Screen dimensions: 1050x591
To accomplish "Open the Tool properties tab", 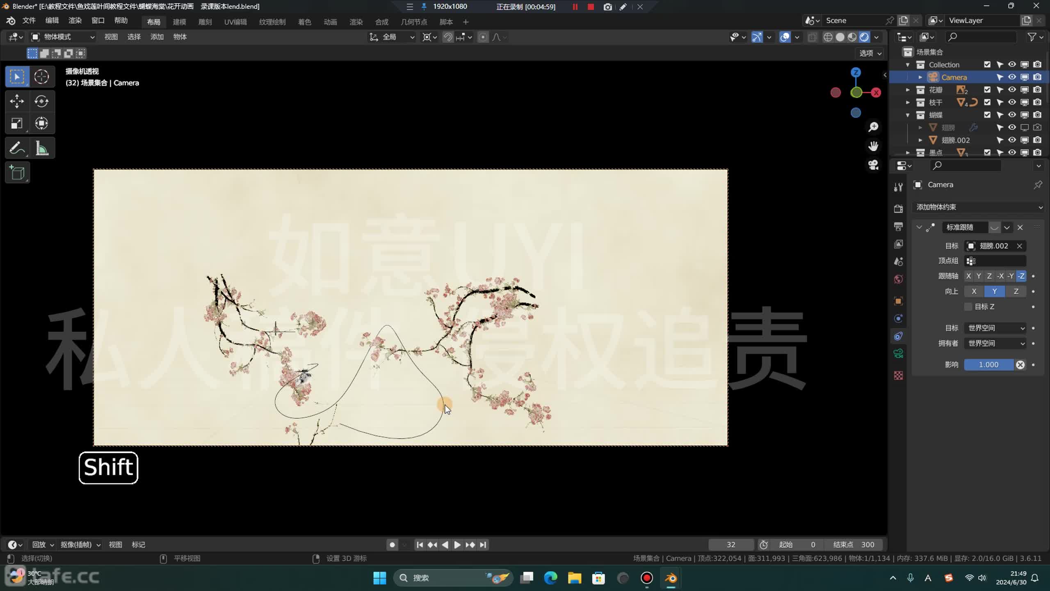I will pos(898,187).
